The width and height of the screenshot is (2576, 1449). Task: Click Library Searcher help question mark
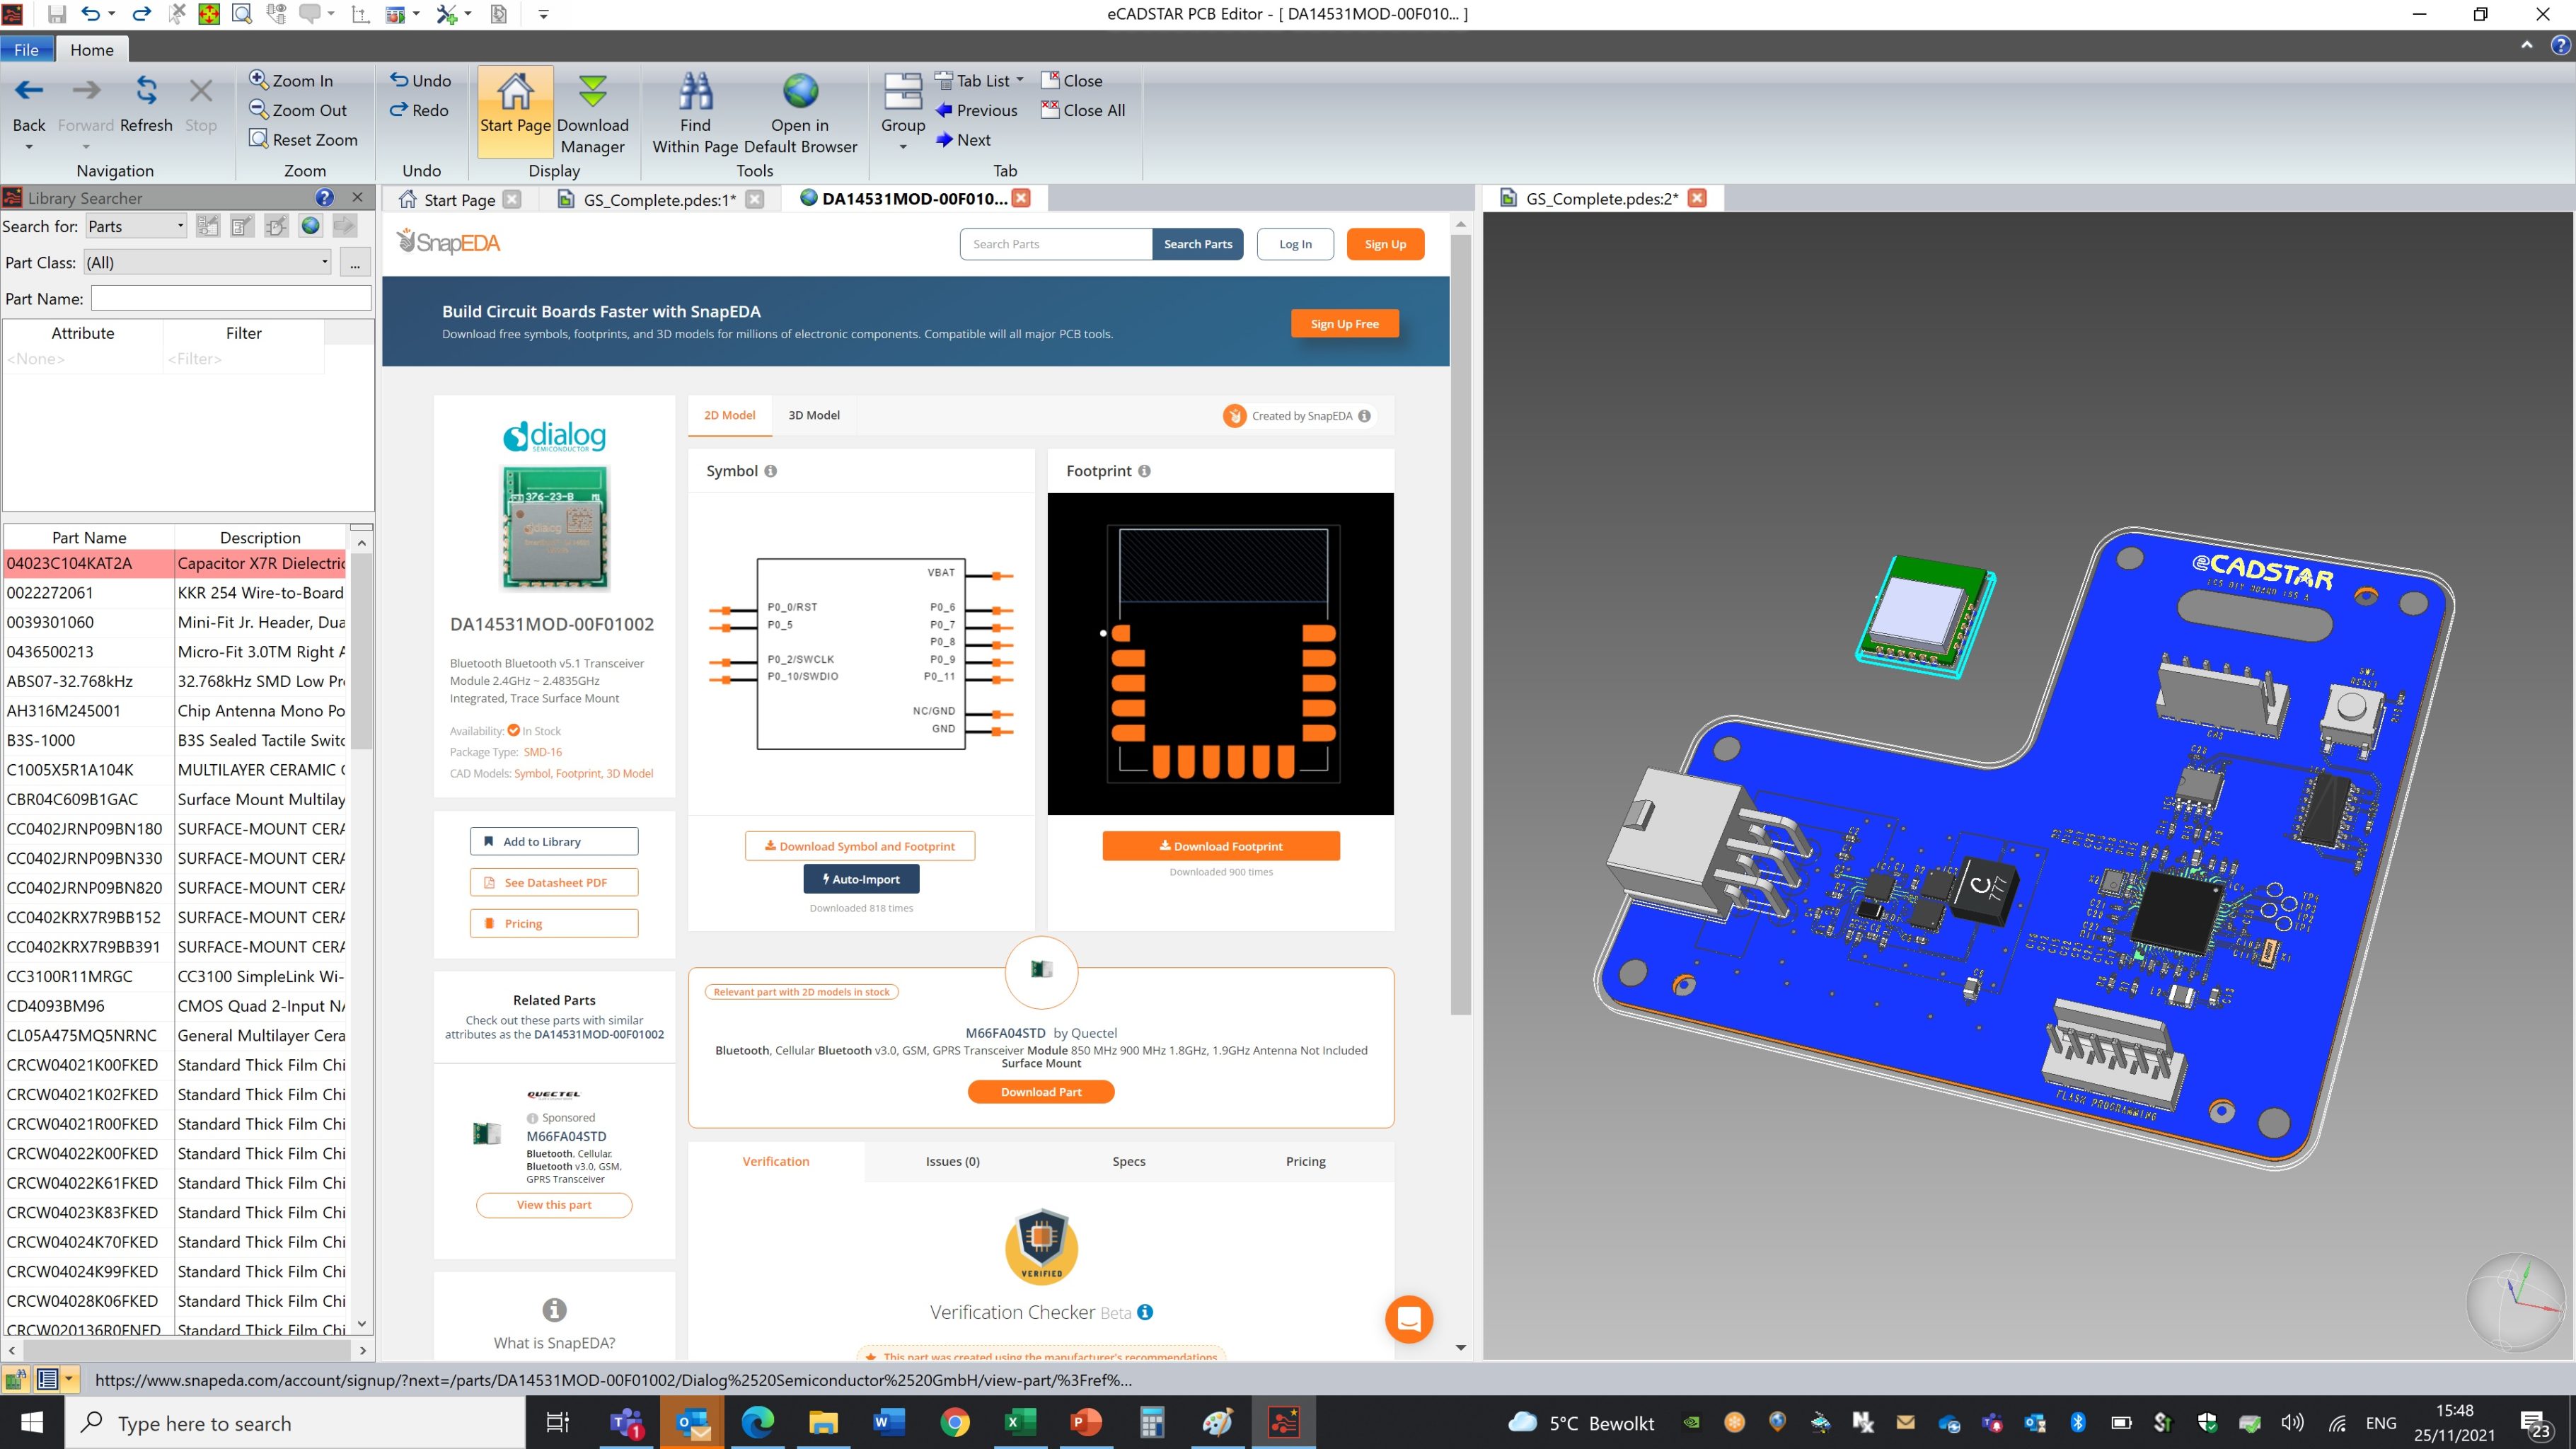[324, 198]
